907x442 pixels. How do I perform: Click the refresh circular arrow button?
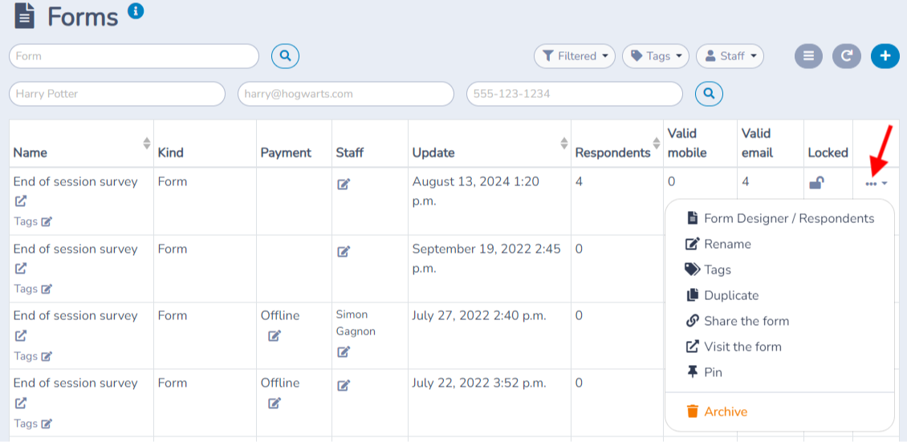coord(847,56)
